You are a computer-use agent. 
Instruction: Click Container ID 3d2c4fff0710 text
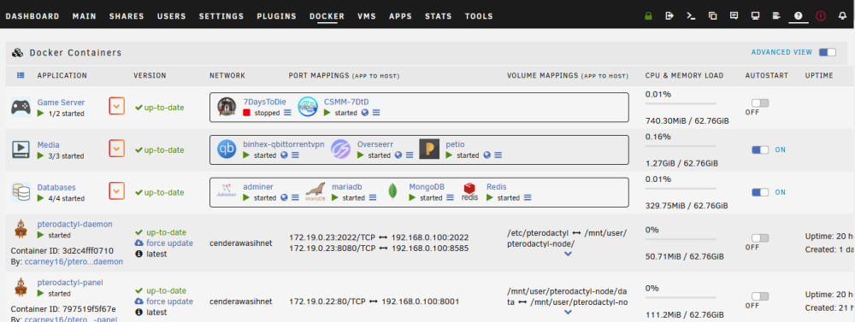[62, 251]
